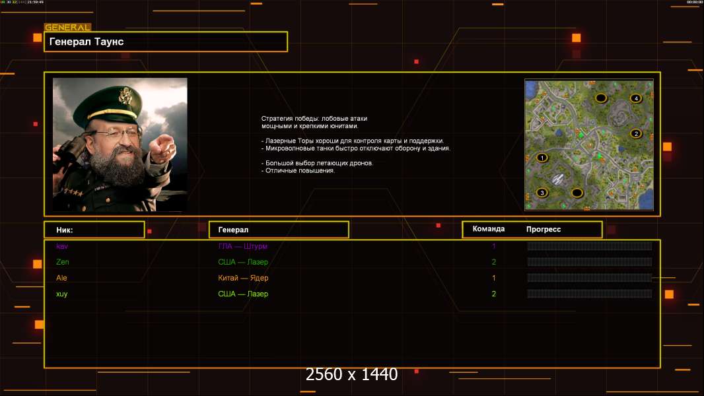Click the Прогресс column label
The width and height of the screenshot is (704, 396).
[x=544, y=229]
